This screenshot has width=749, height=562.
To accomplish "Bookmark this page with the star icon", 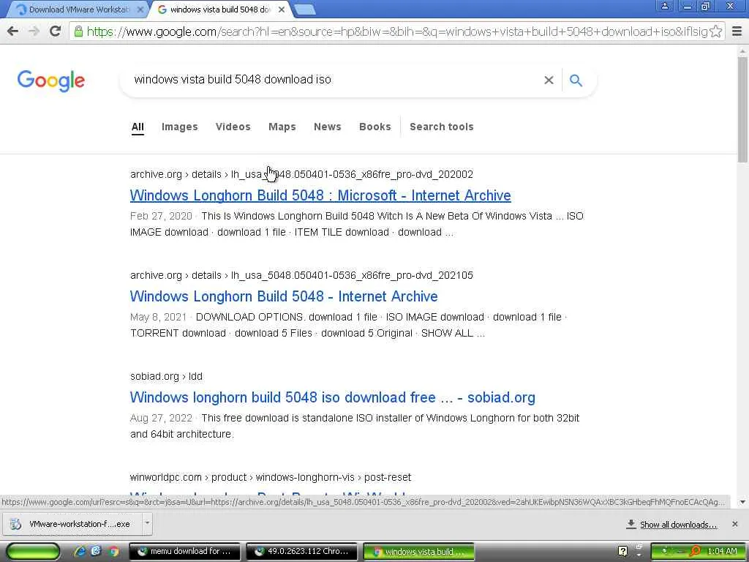I will pyautogui.click(x=715, y=31).
